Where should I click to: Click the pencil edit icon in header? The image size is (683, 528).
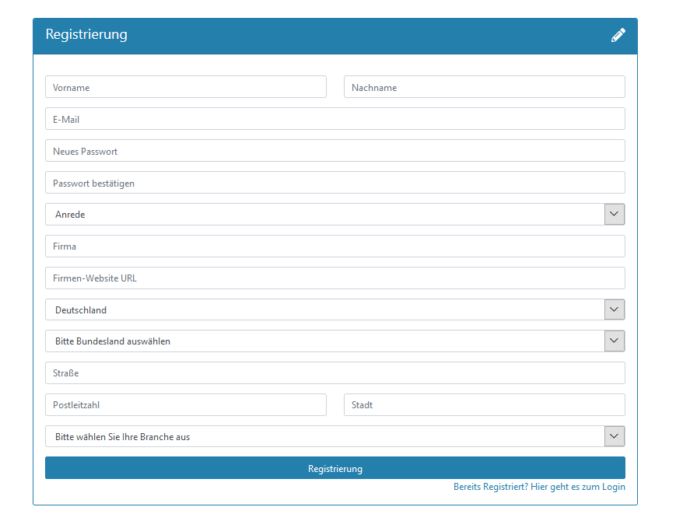(618, 35)
